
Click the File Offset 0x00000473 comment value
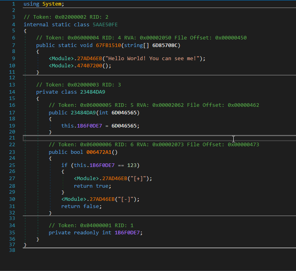click(x=243, y=144)
